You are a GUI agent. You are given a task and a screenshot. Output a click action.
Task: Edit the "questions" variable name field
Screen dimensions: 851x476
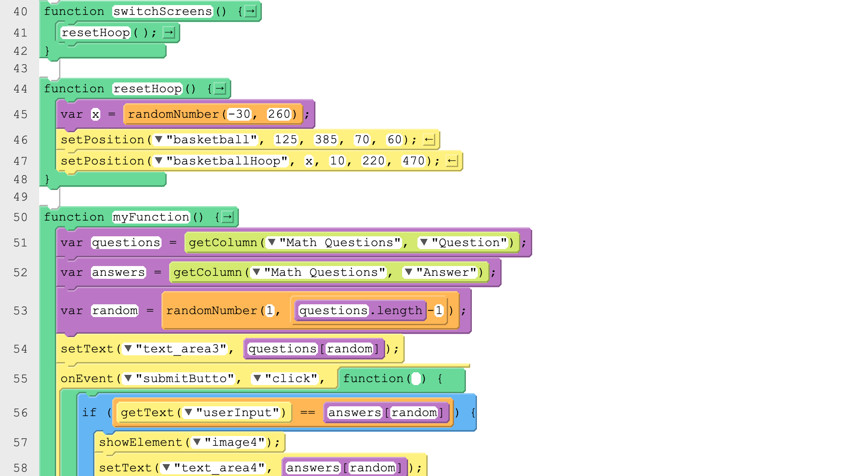(x=125, y=242)
